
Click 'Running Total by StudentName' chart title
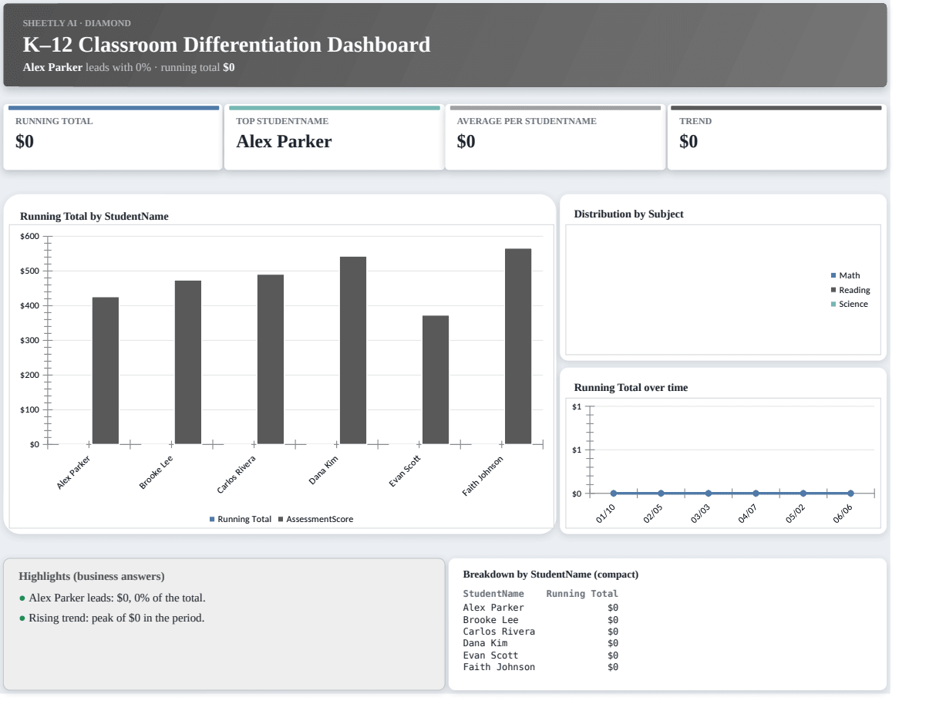coord(94,217)
